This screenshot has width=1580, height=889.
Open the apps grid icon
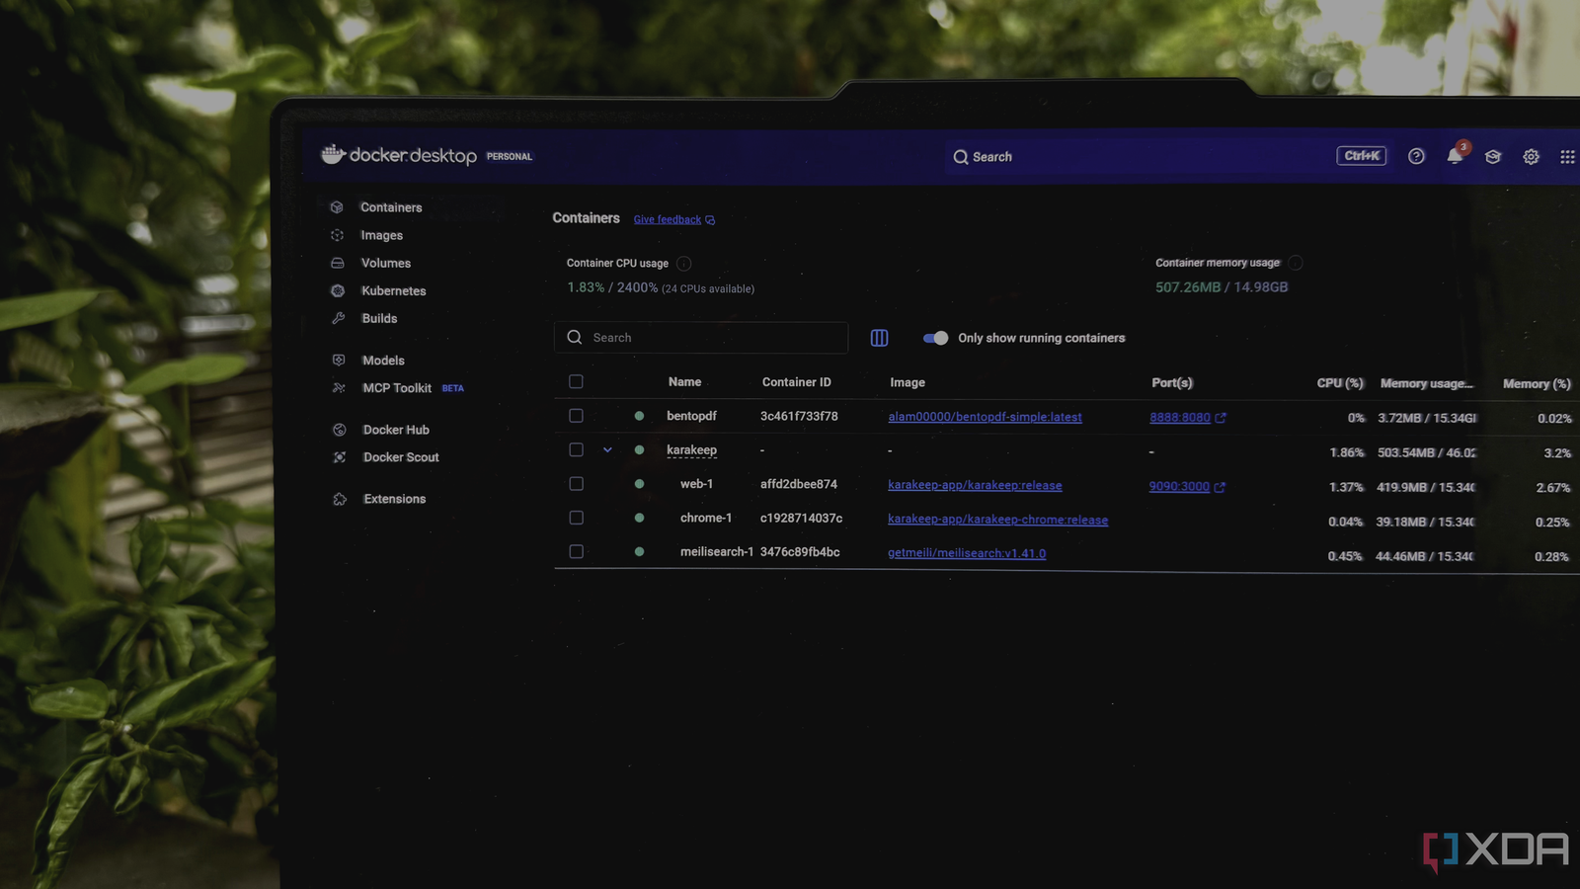(1567, 157)
